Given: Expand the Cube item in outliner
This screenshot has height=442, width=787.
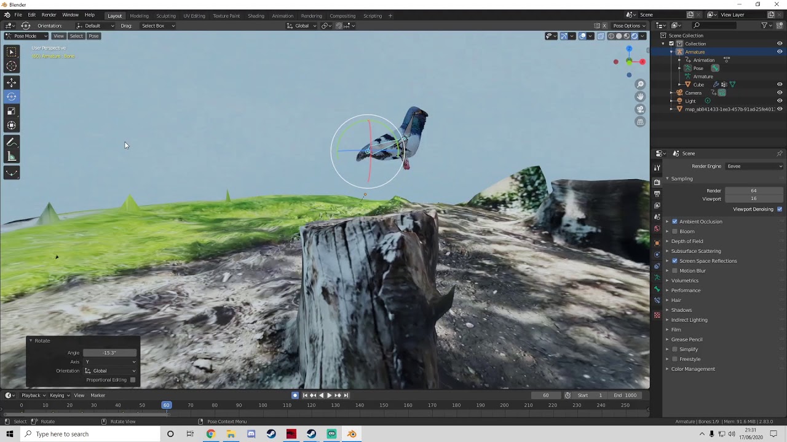Looking at the screenshot, I should pos(679,85).
